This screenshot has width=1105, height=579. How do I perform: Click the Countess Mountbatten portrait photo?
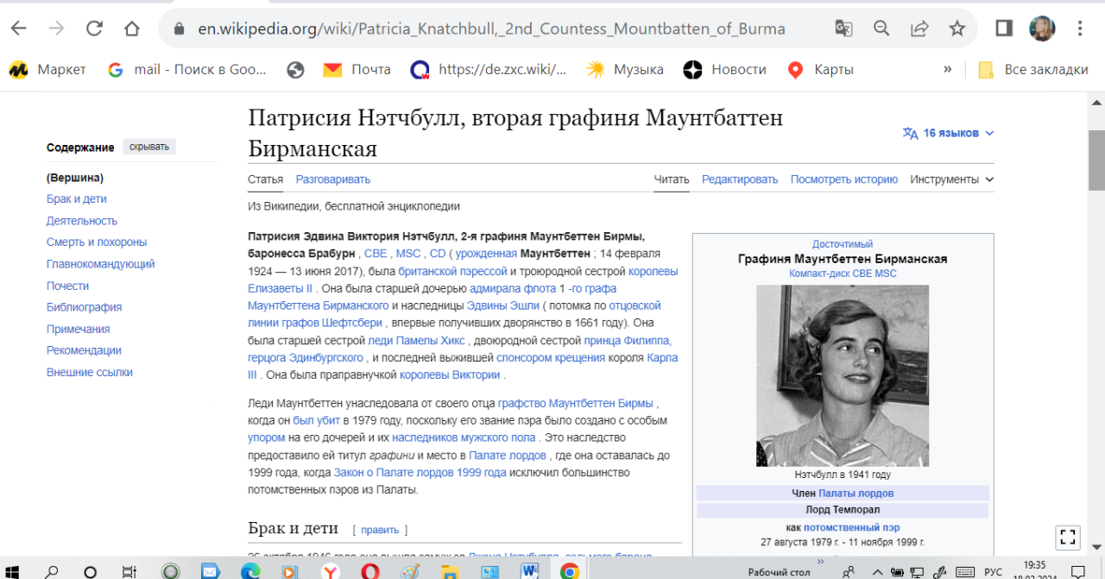842,375
